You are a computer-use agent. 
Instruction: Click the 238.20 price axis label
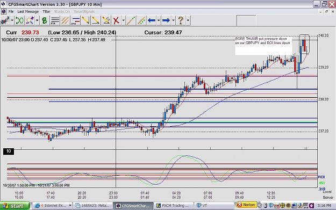[x=323, y=99]
